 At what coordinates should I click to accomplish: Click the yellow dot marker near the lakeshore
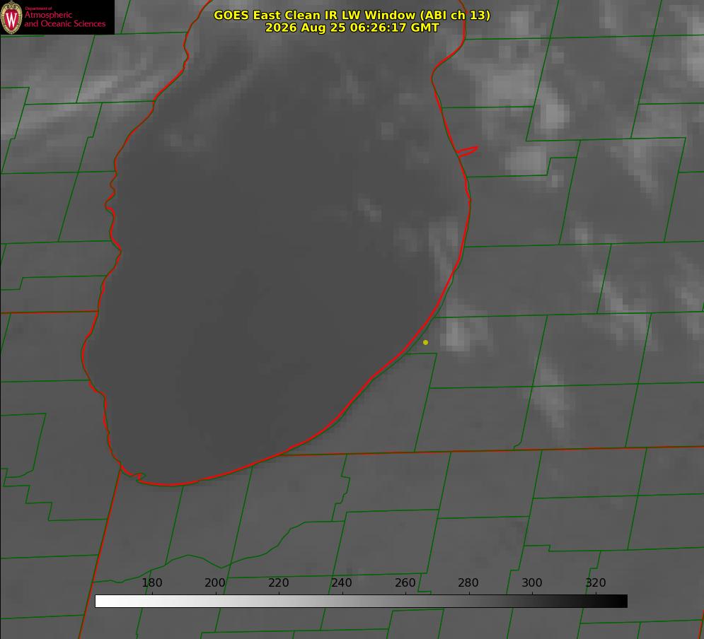pyautogui.click(x=425, y=342)
